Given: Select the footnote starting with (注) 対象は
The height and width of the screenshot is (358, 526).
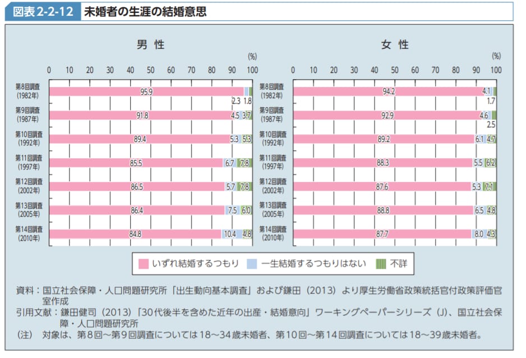Looking at the screenshot, I should point(250,335).
